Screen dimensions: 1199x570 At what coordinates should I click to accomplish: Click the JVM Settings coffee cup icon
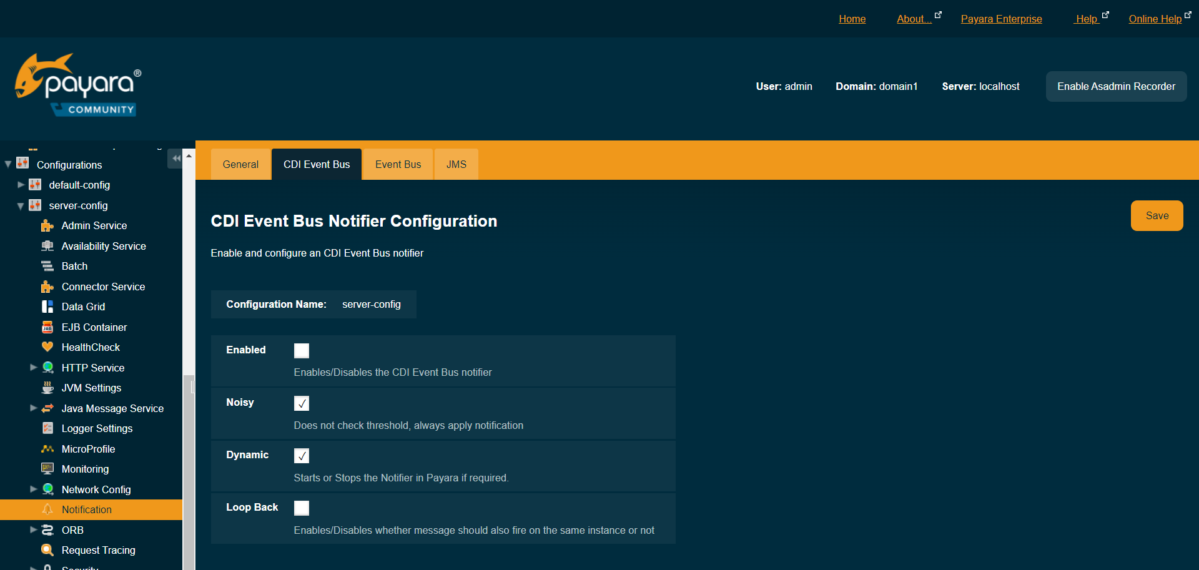(x=47, y=388)
